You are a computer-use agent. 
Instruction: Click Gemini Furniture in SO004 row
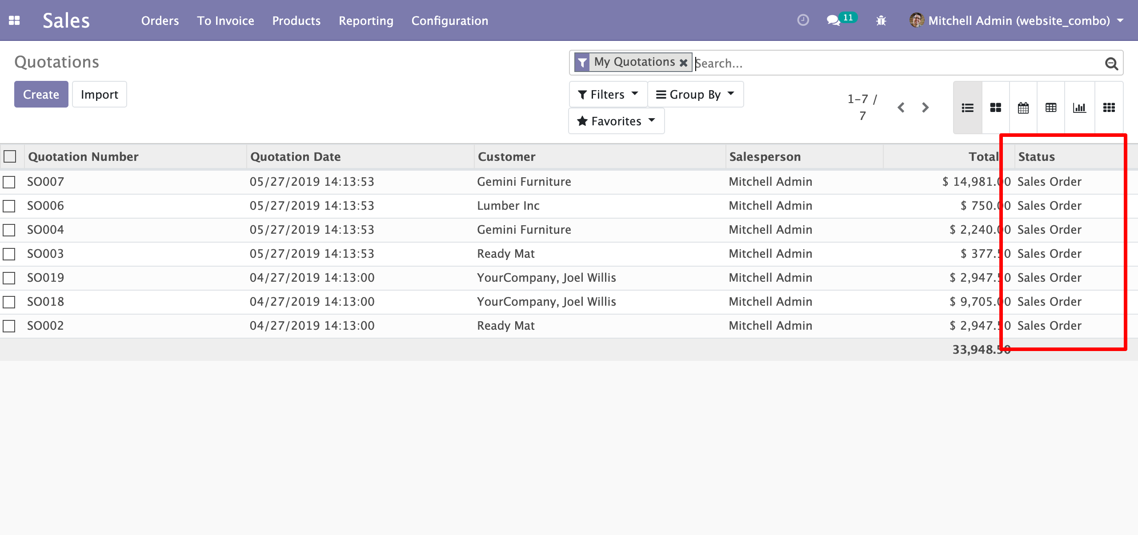point(524,230)
